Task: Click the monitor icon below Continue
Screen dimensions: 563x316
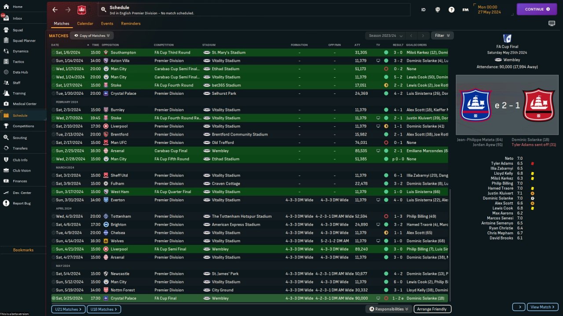Action: (552, 23)
